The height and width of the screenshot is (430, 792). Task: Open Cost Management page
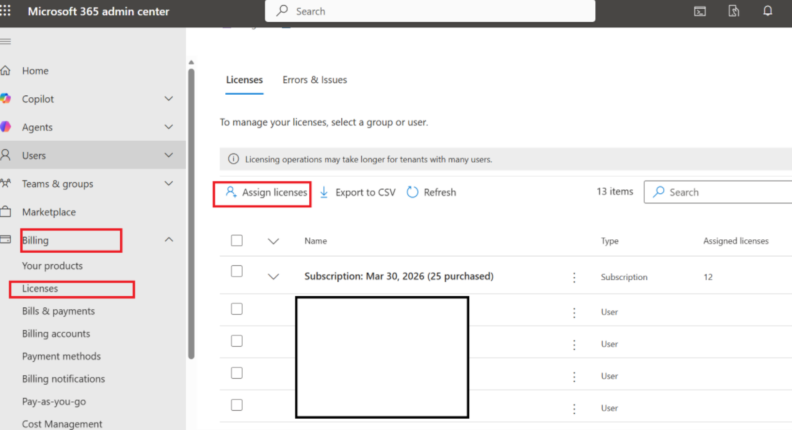coord(62,424)
